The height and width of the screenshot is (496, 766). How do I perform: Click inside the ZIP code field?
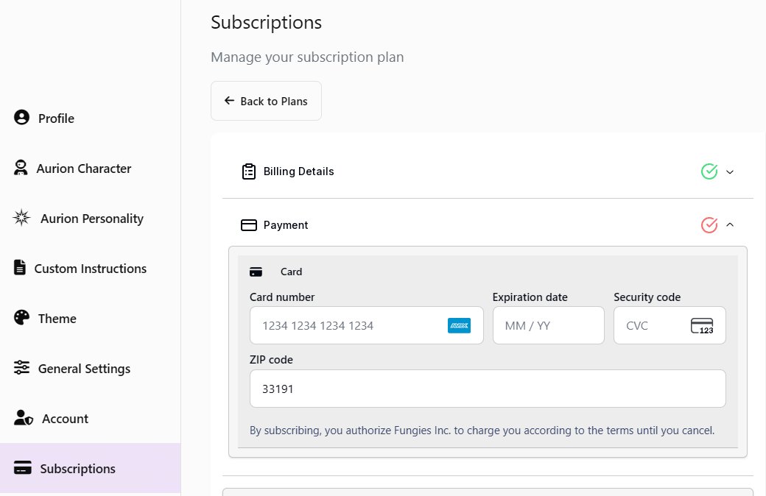tap(488, 388)
